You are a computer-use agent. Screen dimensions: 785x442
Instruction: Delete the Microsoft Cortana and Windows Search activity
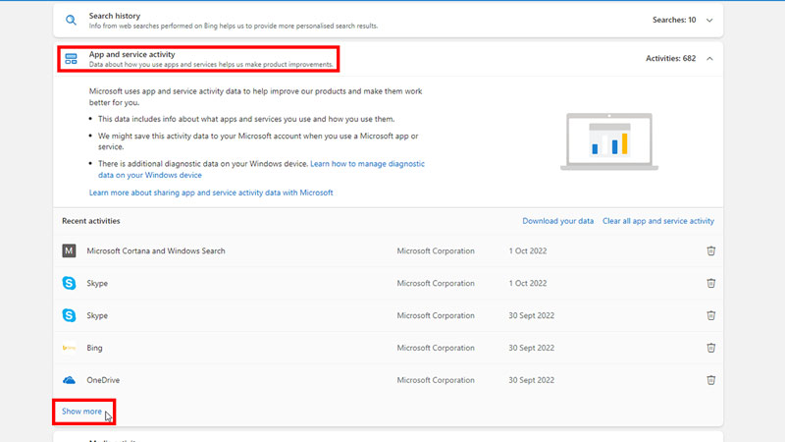click(x=710, y=250)
